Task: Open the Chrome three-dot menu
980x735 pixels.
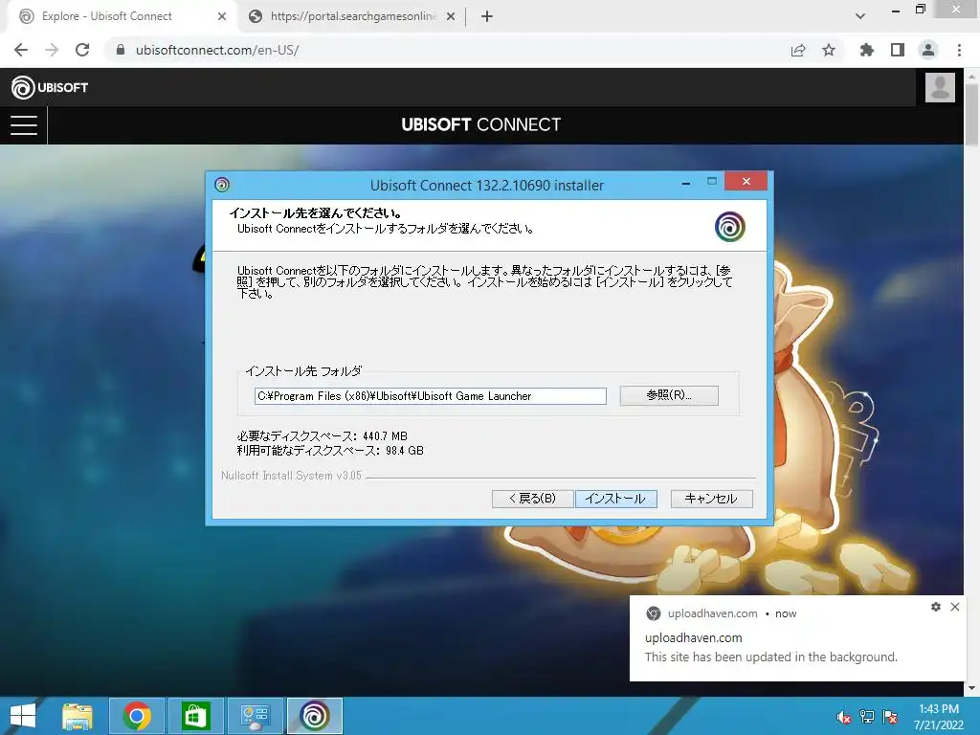Action: [959, 50]
